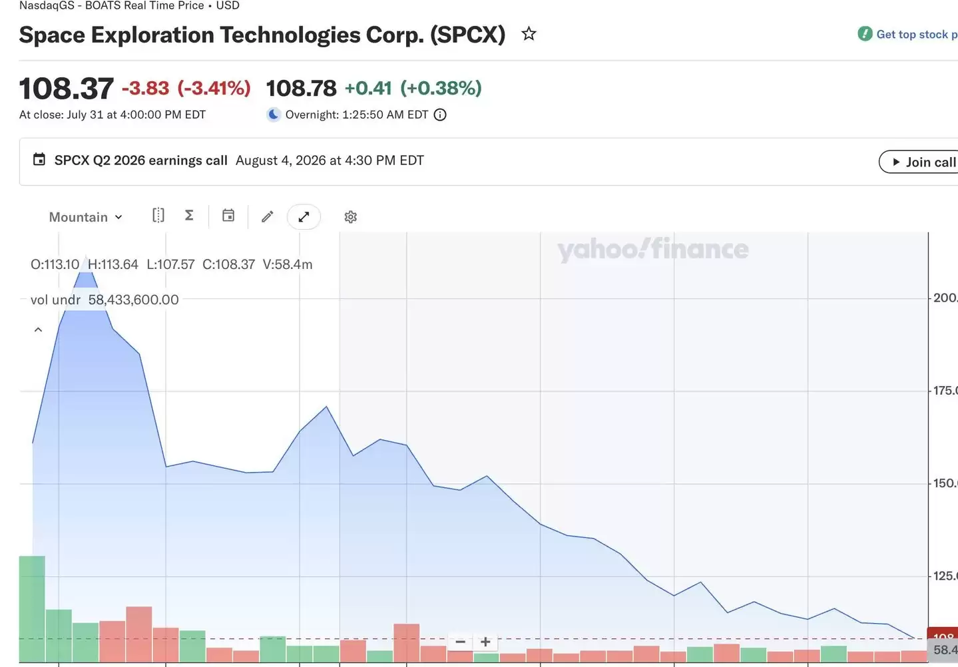Screen dimensions: 958x667
Task: Join the SPCX earnings call
Action: (x=919, y=162)
